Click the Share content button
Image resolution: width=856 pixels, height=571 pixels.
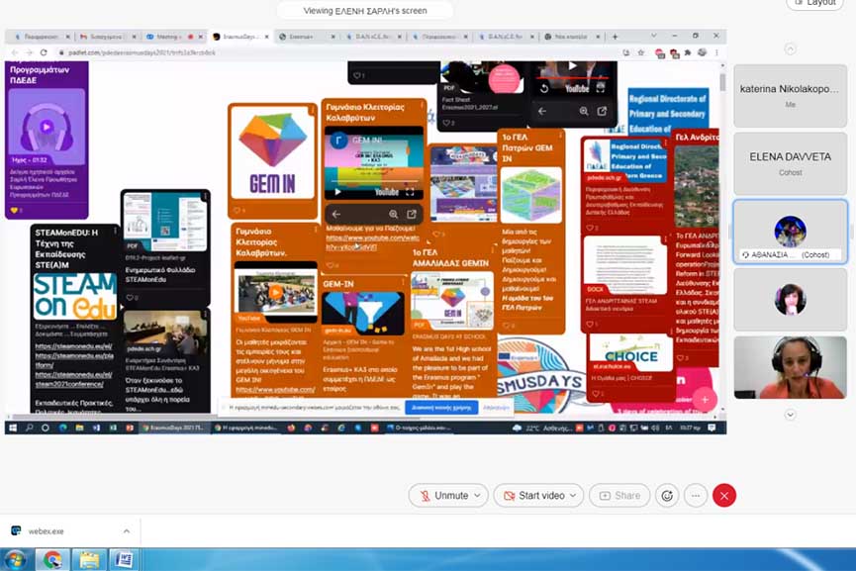pyautogui.click(x=619, y=496)
